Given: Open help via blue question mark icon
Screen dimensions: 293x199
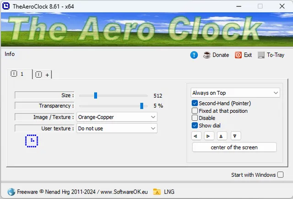Looking at the screenshot, I should pos(194,55).
